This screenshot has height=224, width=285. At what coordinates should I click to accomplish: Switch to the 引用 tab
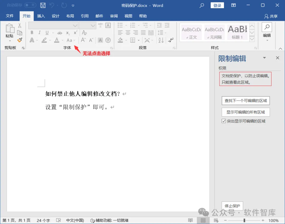point(85,16)
